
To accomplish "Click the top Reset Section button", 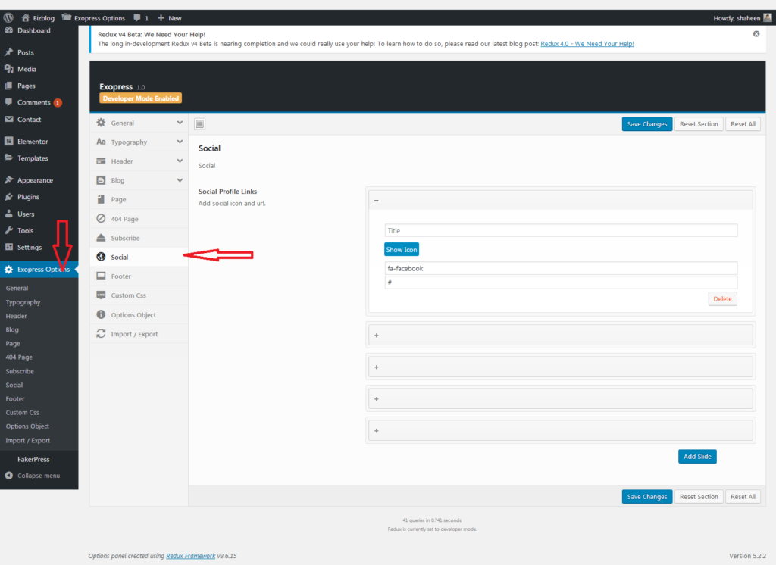I will pyautogui.click(x=699, y=124).
